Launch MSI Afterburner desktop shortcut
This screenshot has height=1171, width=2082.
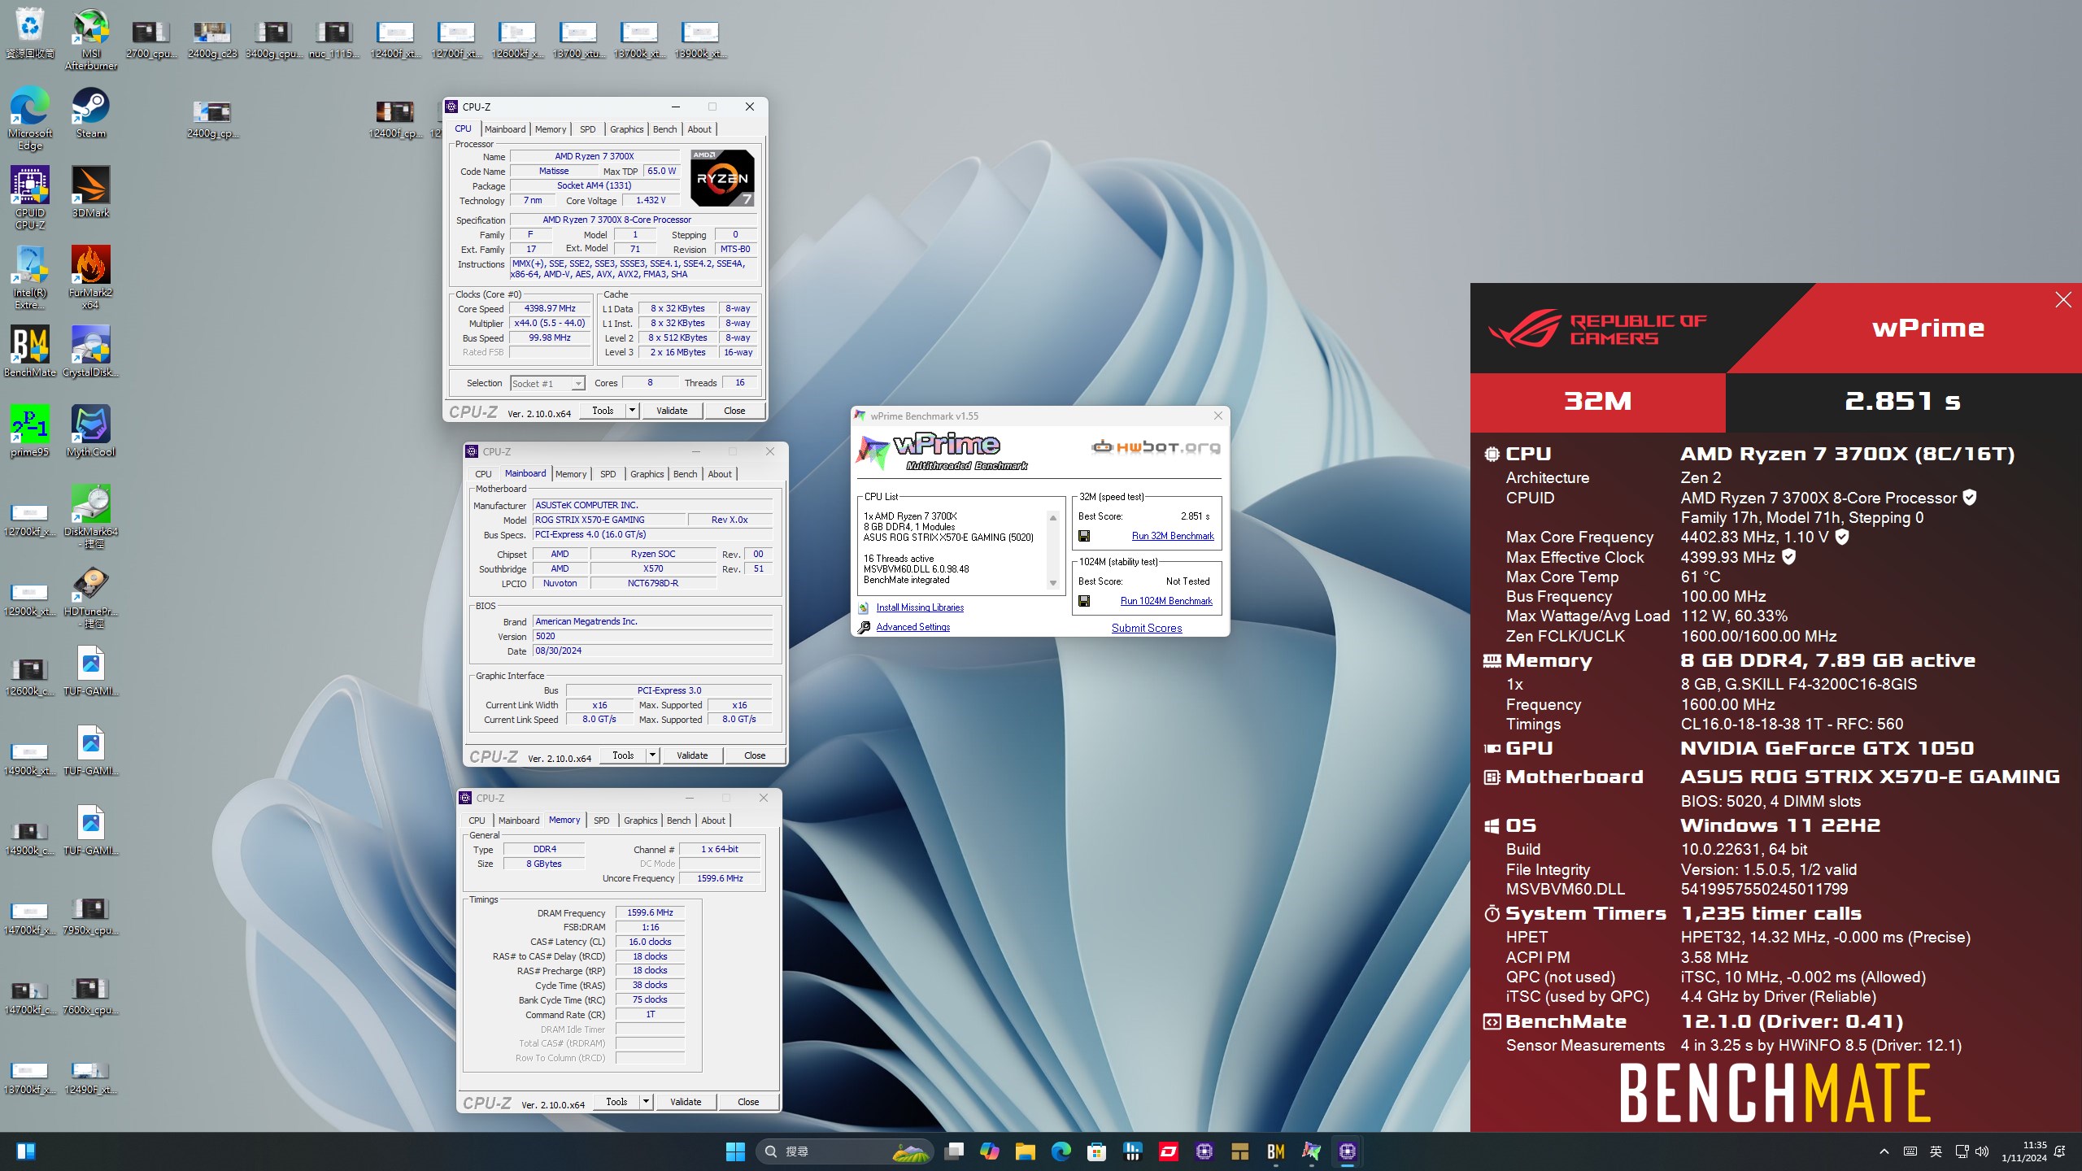[x=91, y=39]
